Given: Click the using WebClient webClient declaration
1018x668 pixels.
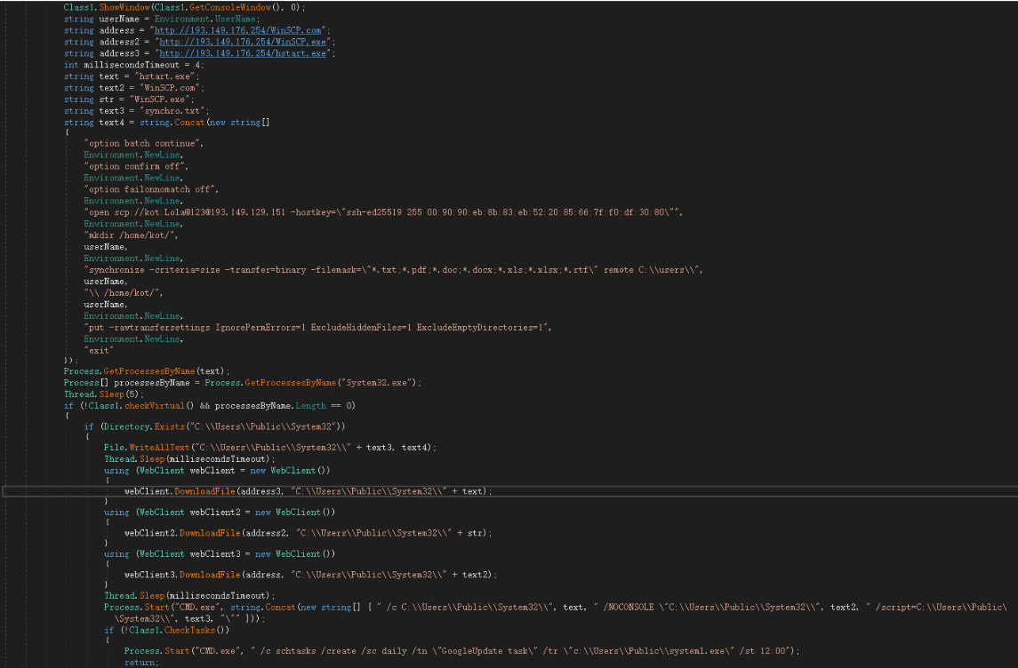Looking at the screenshot, I should coord(217,471).
